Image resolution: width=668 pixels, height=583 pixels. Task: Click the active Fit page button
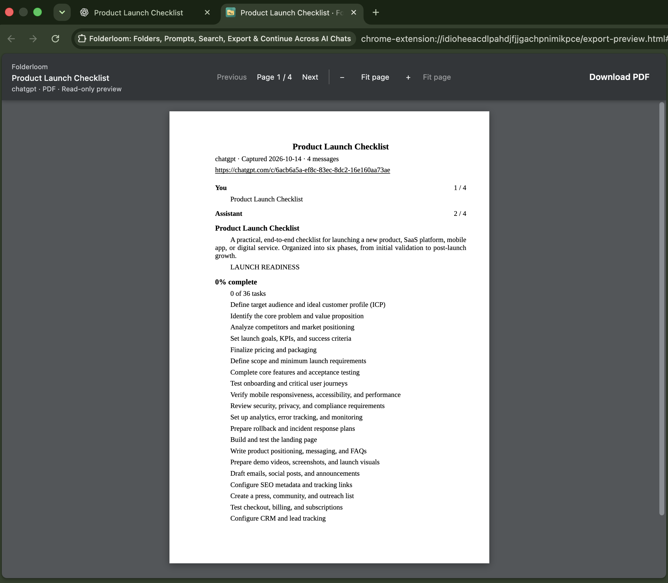point(375,77)
